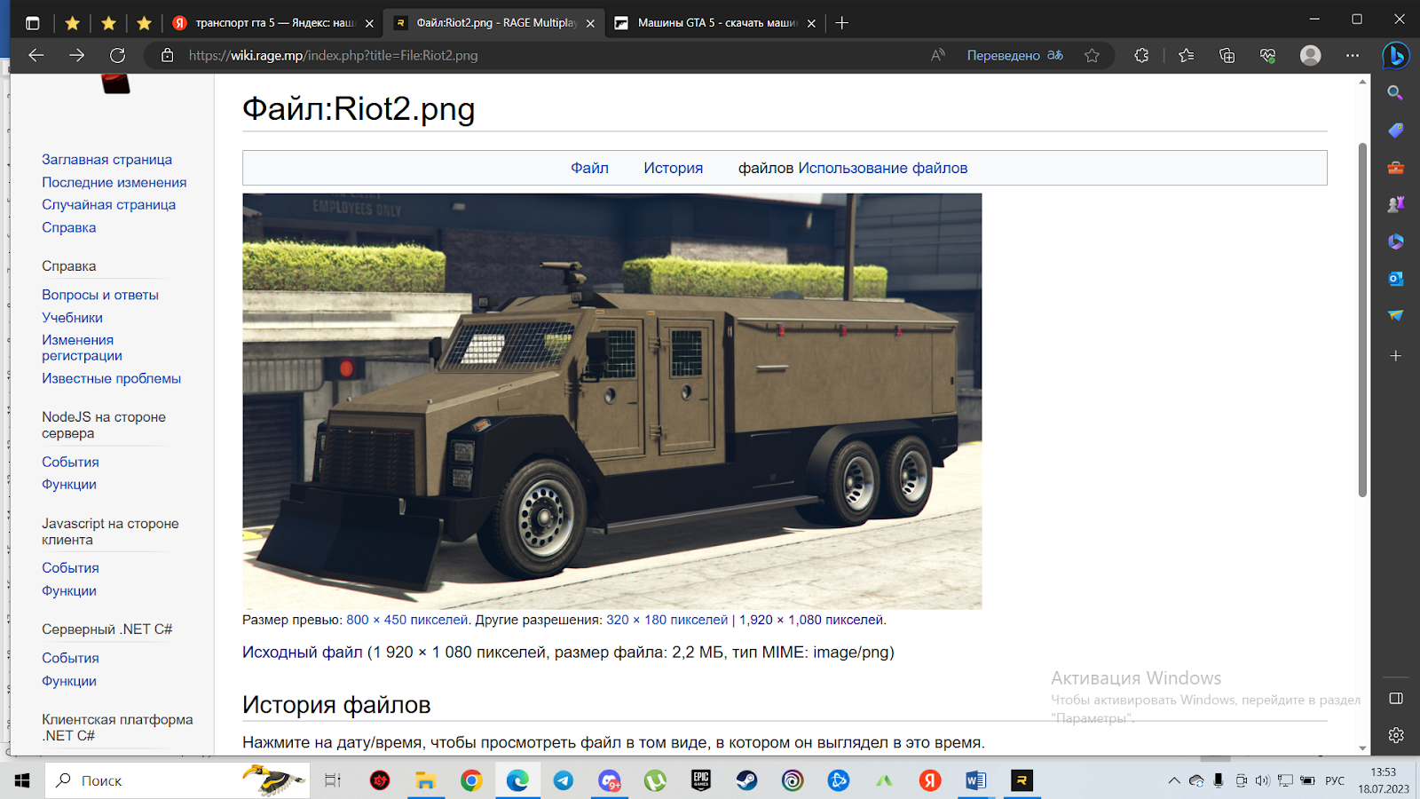Click the page vertical scrollbar thumb

pyautogui.click(x=1362, y=320)
